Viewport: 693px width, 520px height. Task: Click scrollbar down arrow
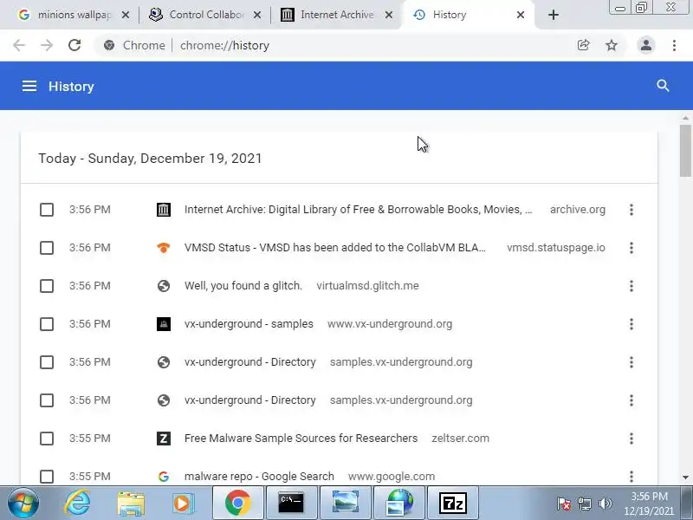[x=685, y=478]
